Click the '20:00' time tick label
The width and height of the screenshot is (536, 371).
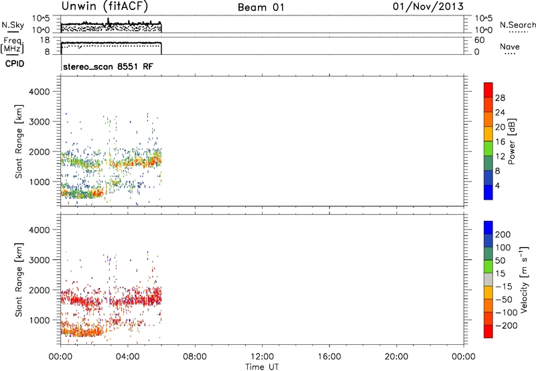(397, 357)
